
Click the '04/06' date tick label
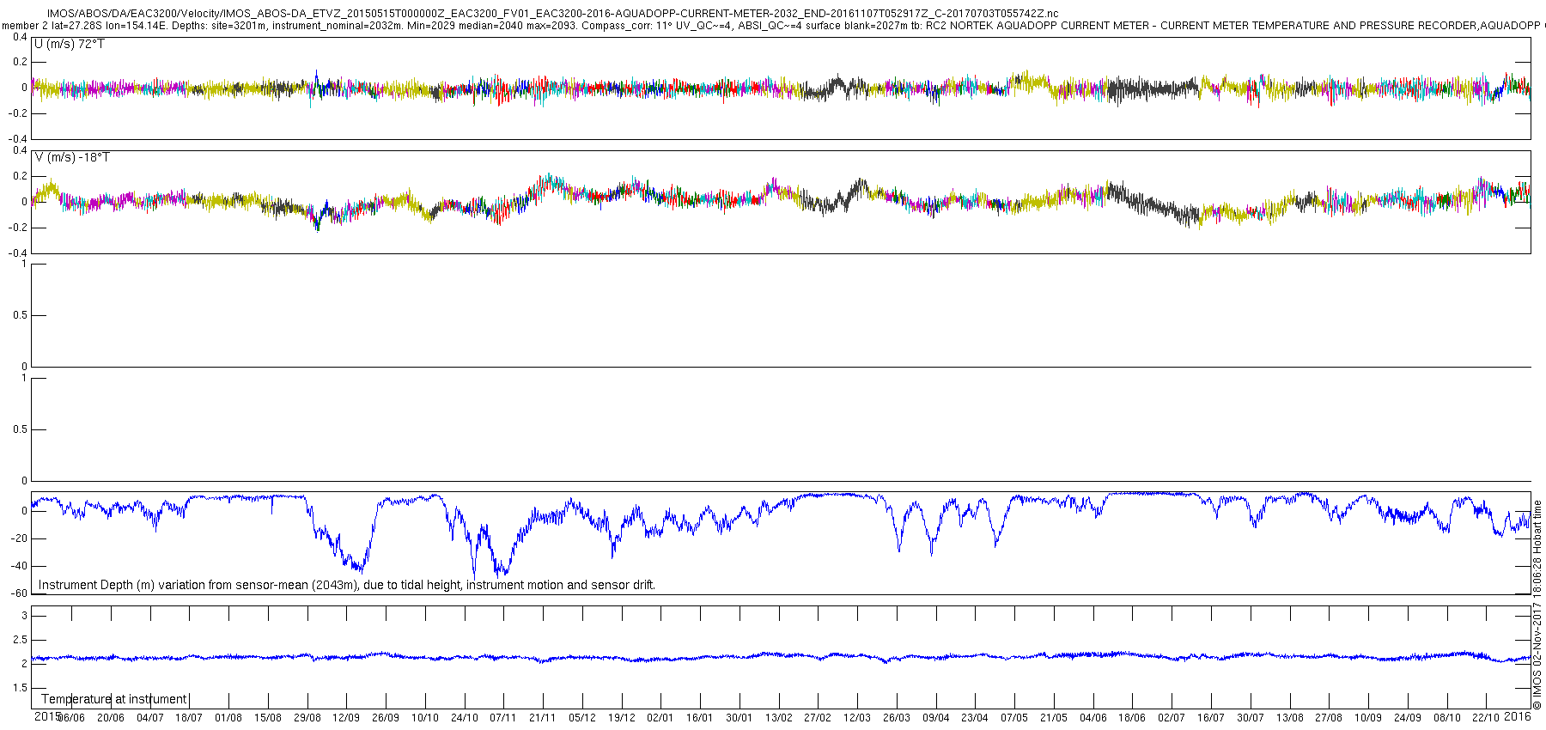click(1093, 718)
